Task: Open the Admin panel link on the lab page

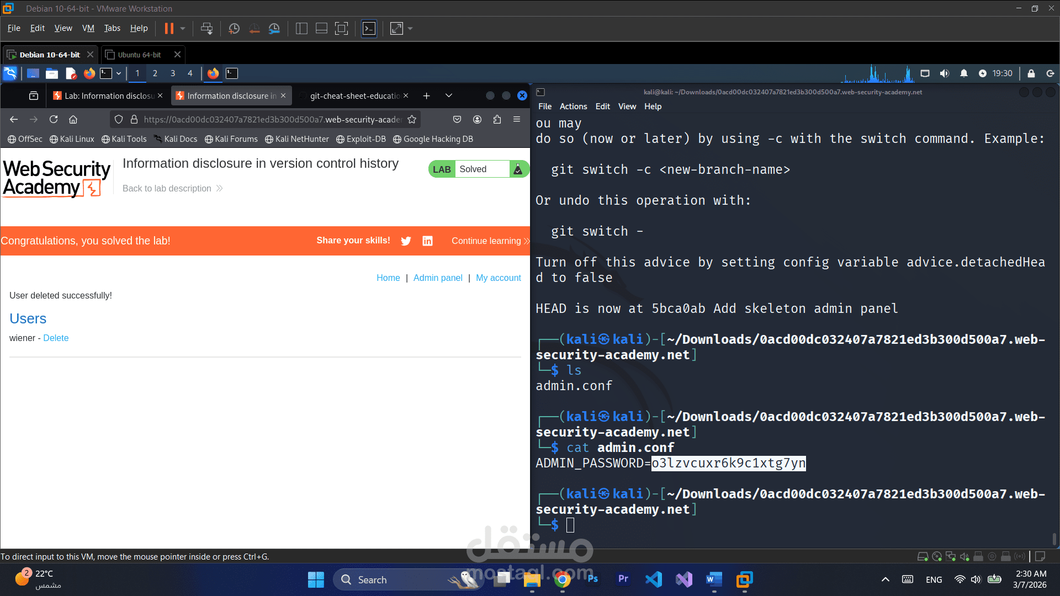Action: point(438,278)
